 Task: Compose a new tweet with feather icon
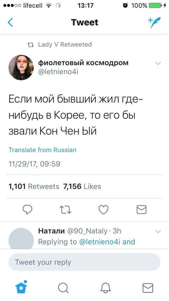pos(153,23)
